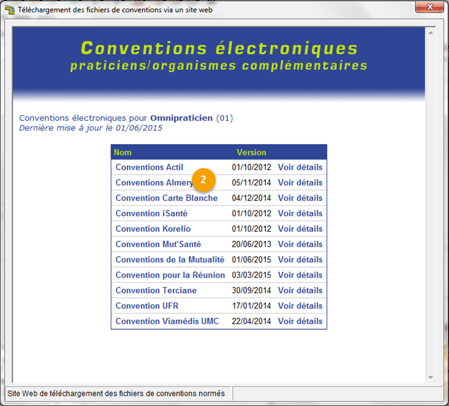The width and height of the screenshot is (449, 406).
Task: Select the 30/09/2014 version date
Action: click(252, 290)
